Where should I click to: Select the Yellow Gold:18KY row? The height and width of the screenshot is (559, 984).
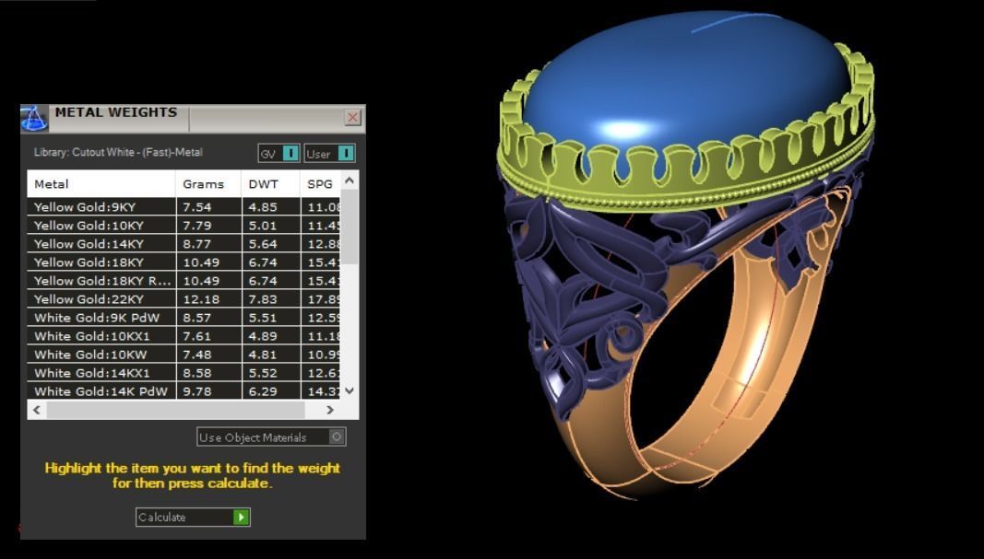coord(184,262)
